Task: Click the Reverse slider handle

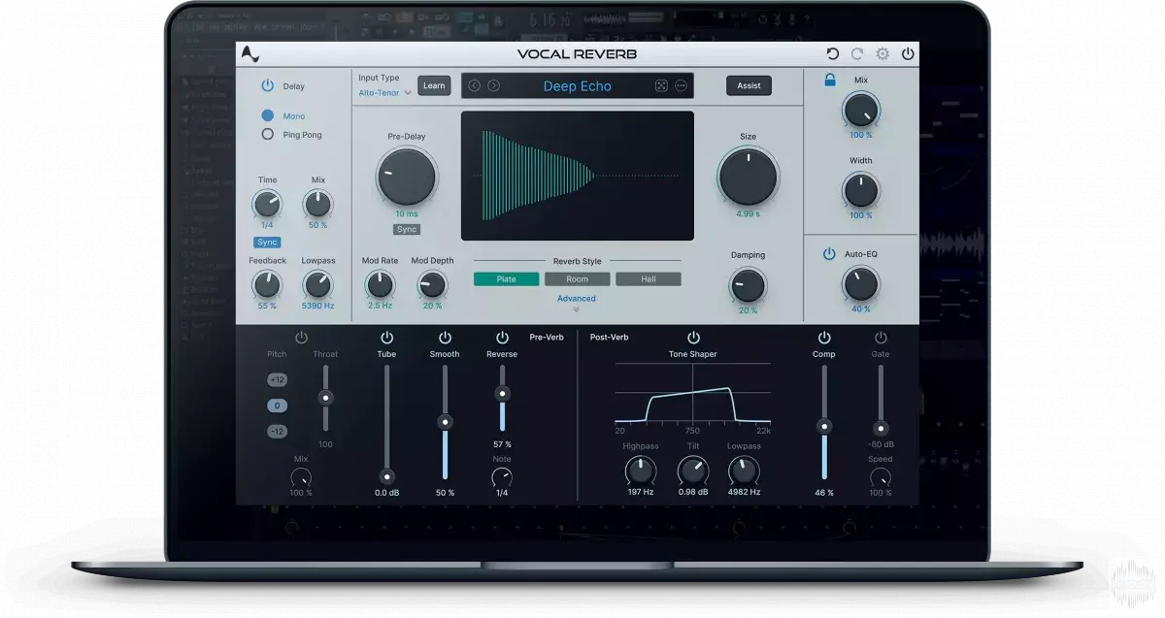Action: (502, 394)
